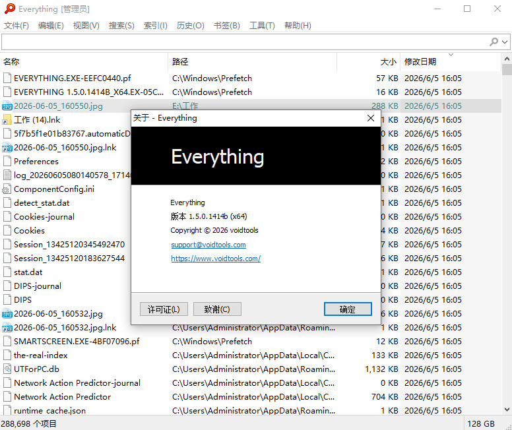
Task: Sort by the 大小 column header
Action: coord(368,62)
